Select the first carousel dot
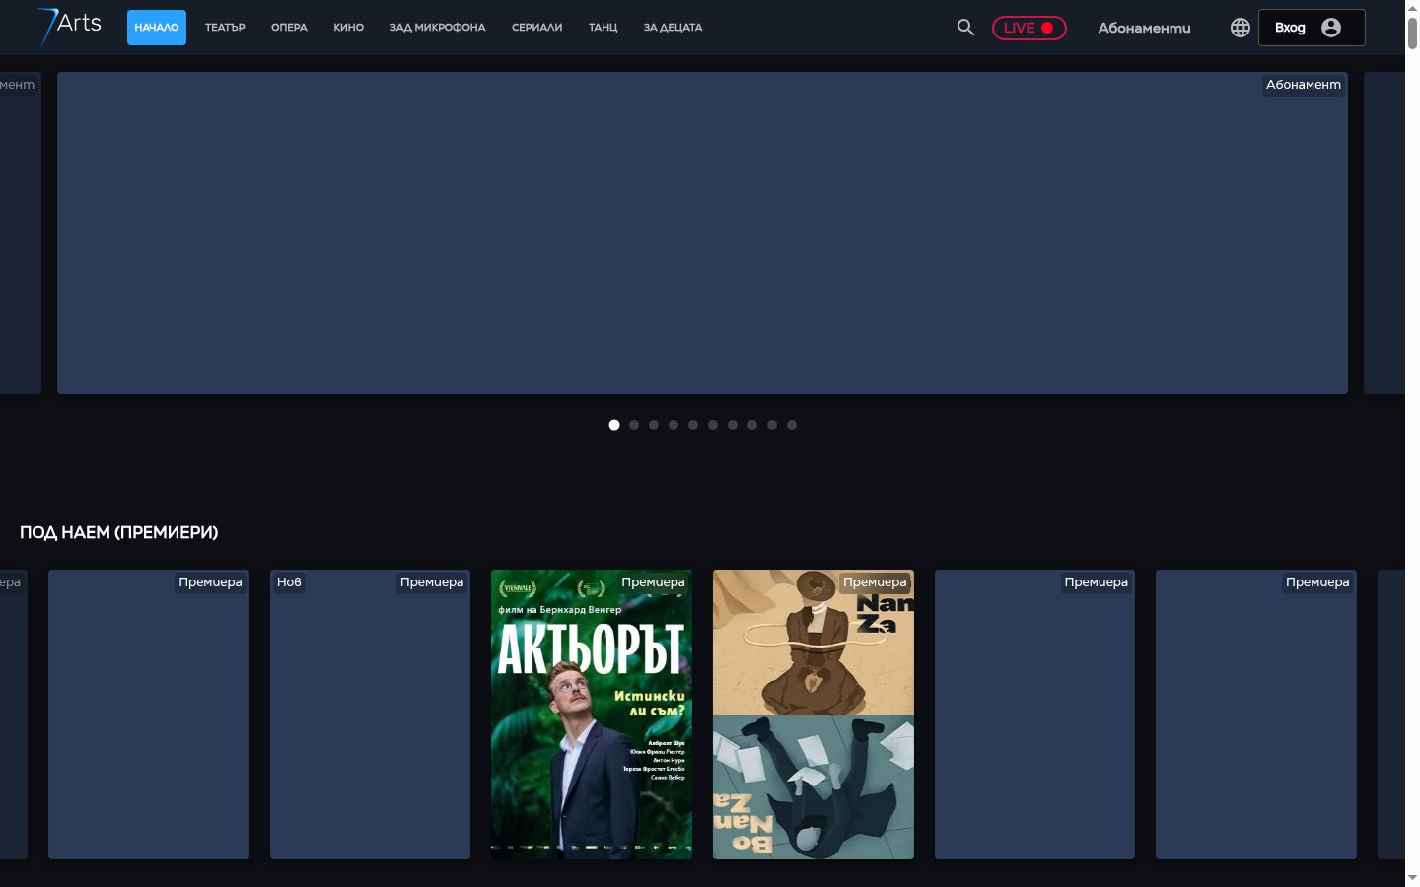Viewport: 1420px width, 887px height. click(614, 425)
